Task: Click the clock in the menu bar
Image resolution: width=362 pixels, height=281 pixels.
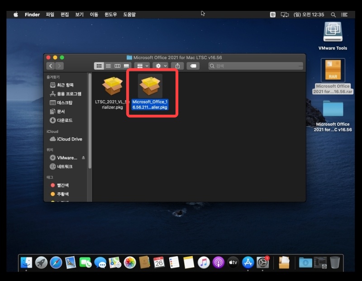Action: coord(309,14)
